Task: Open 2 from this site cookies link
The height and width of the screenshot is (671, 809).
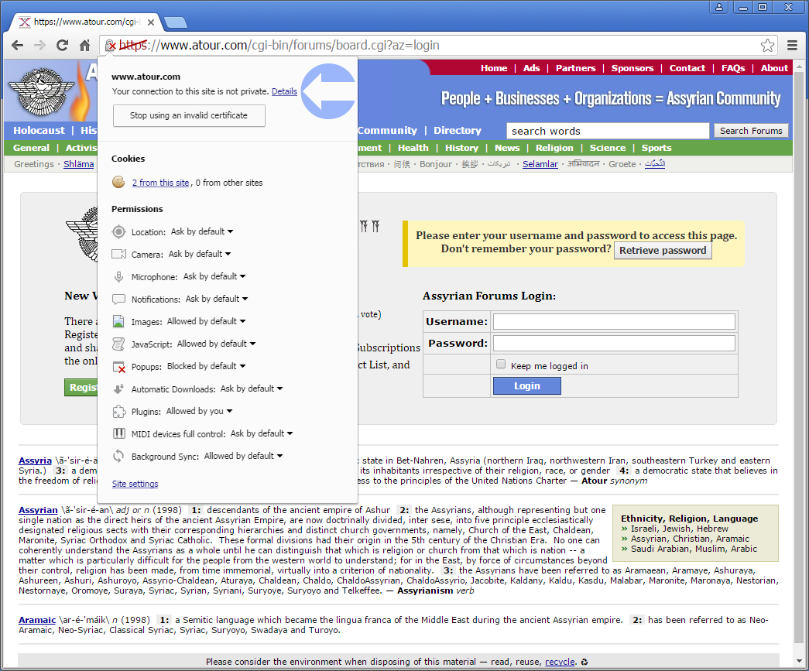Action: (x=160, y=183)
